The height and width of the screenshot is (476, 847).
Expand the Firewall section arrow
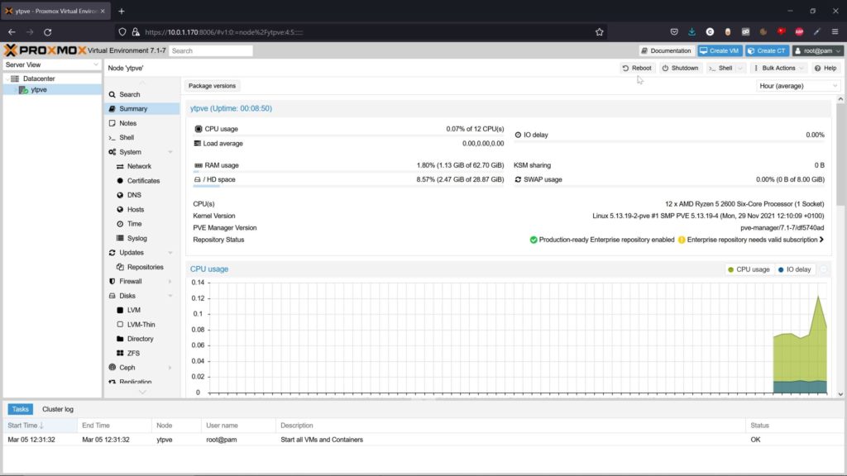tap(170, 281)
